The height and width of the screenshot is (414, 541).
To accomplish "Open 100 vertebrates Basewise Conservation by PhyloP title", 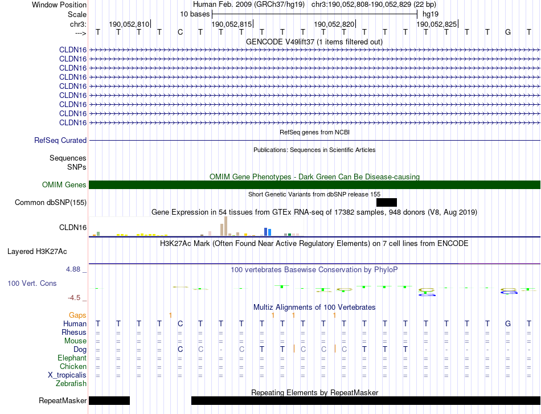I will (x=314, y=270).
